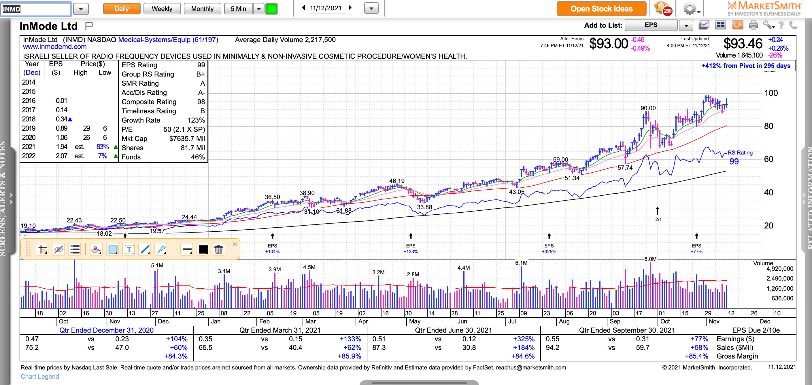812x385 pixels.
Task: Grab the bottom horizontal scrollbar
Action: pyautogui.click(x=419, y=382)
